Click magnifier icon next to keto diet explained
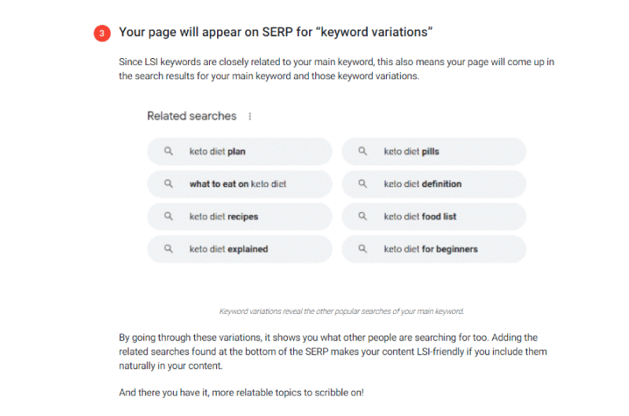Image resolution: width=629 pixels, height=416 pixels. 168,249
